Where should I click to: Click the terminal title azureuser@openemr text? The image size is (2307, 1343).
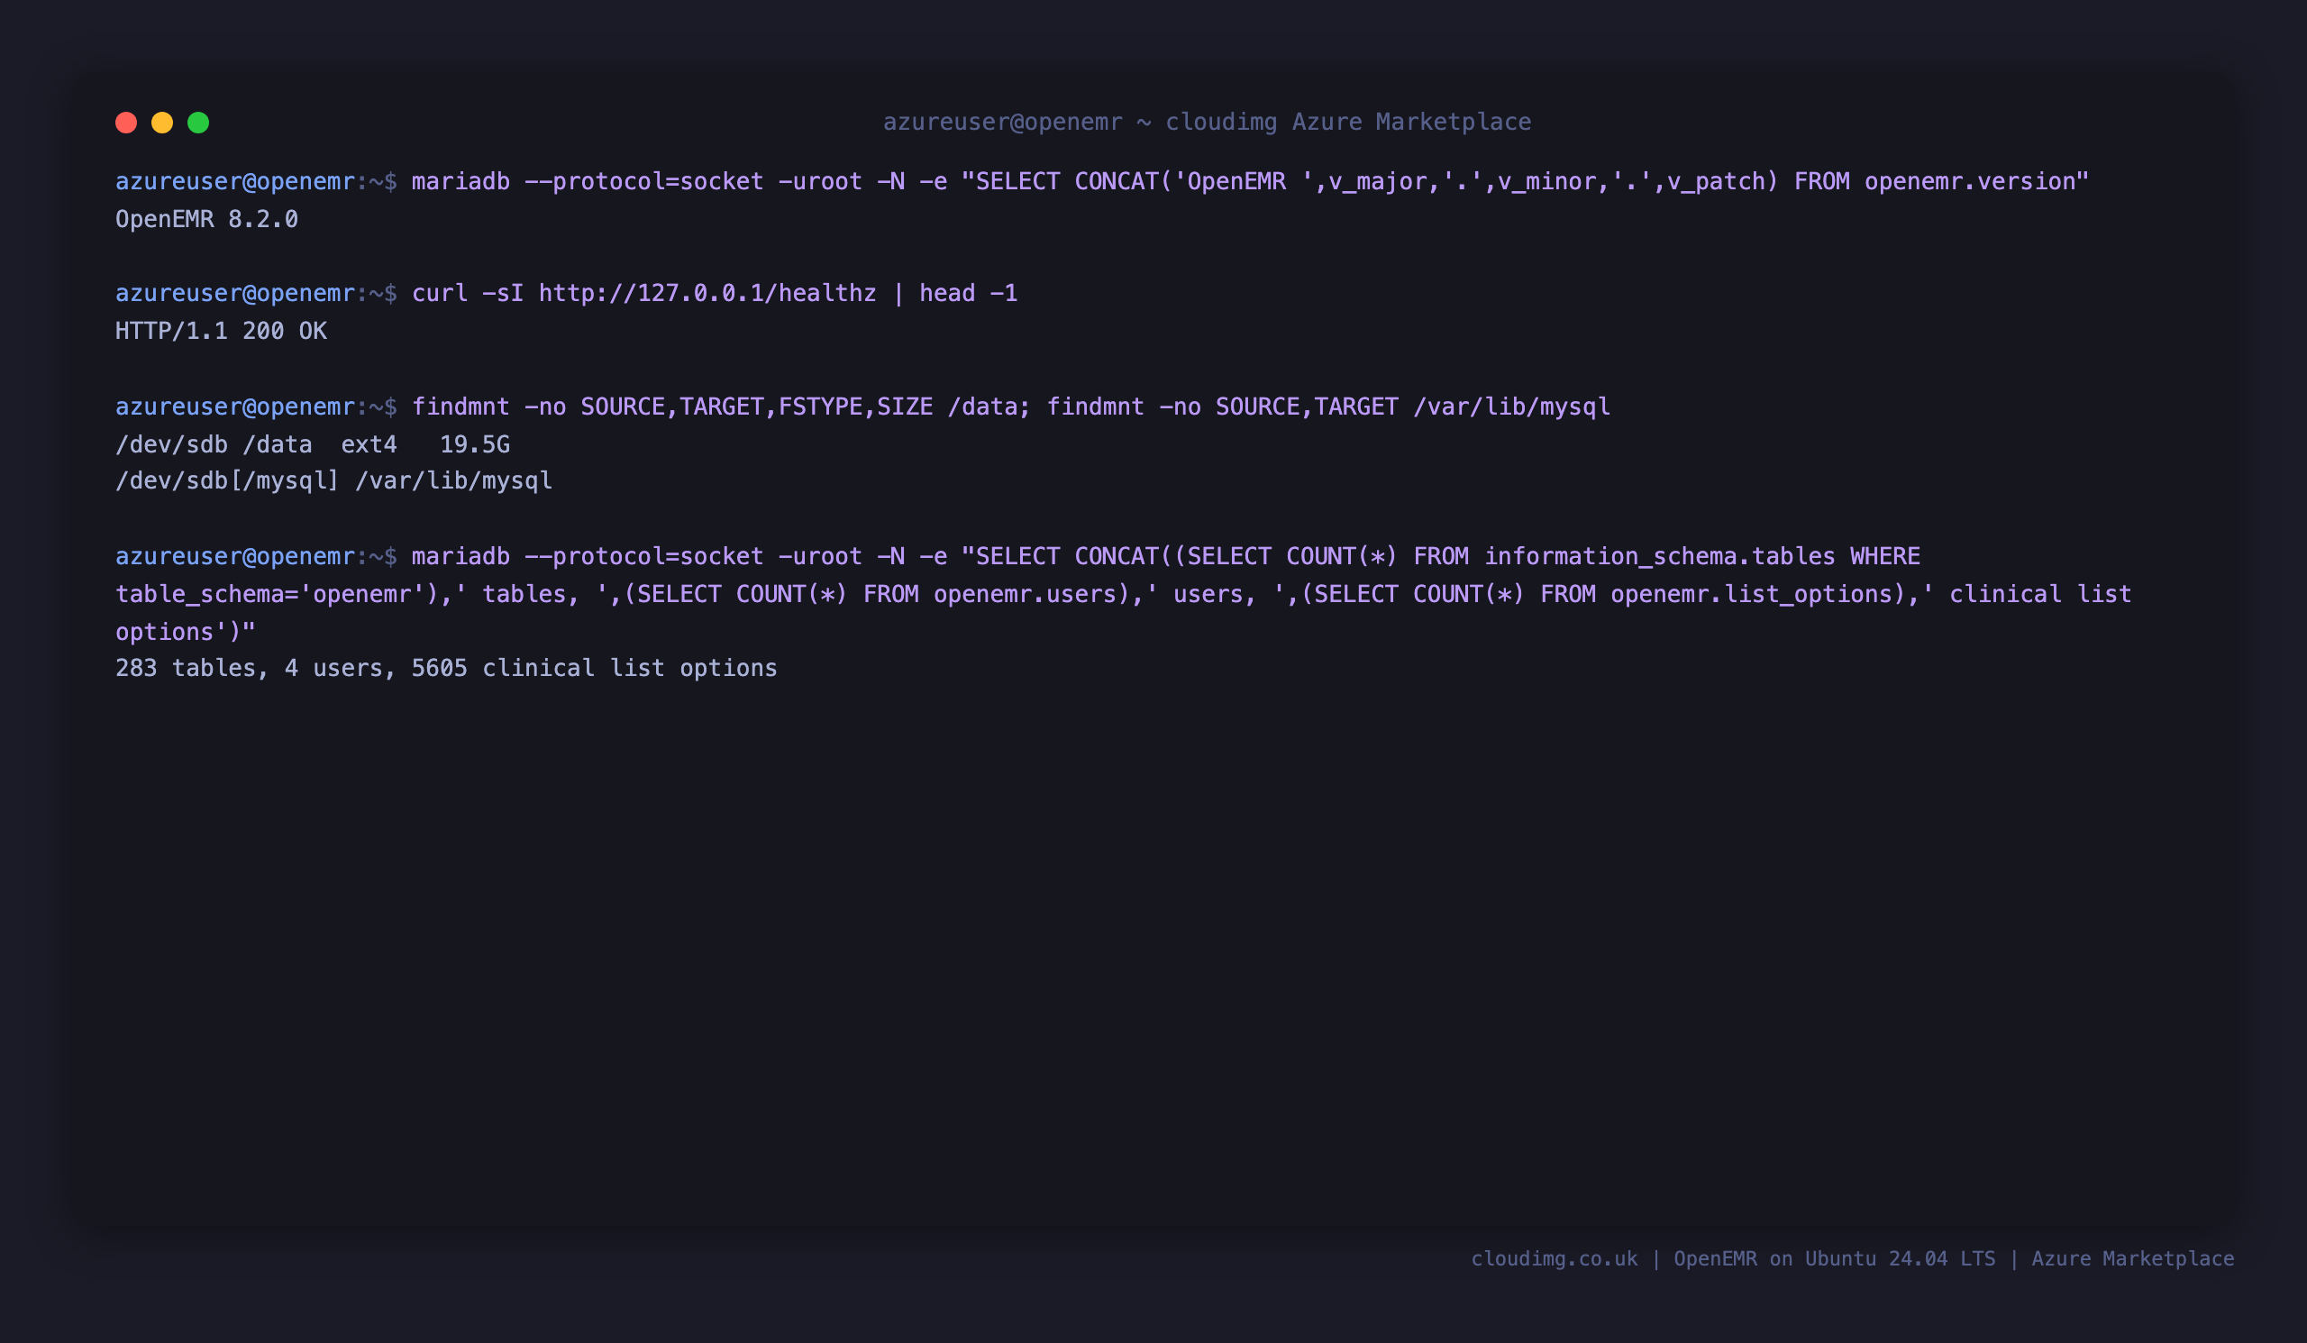click(x=1002, y=122)
